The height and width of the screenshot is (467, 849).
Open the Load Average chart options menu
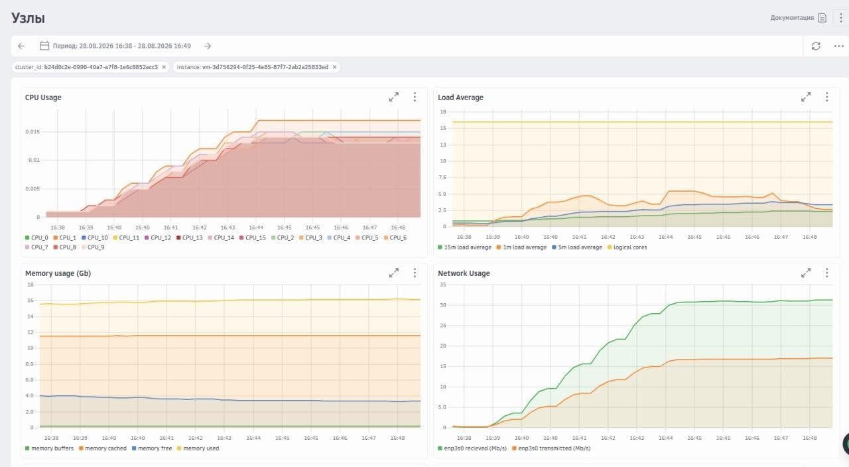point(826,97)
